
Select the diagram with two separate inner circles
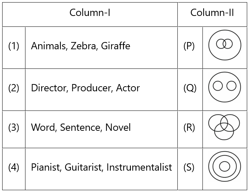point(225,87)
